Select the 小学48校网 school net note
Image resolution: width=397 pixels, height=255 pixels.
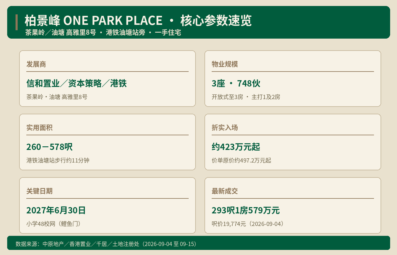(x=41, y=224)
